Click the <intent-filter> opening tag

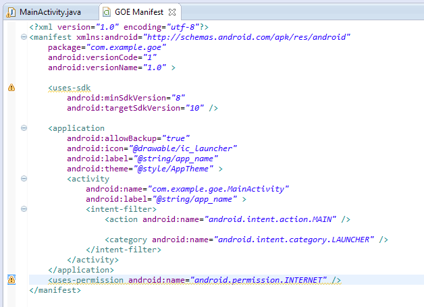(x=121, y=209)
